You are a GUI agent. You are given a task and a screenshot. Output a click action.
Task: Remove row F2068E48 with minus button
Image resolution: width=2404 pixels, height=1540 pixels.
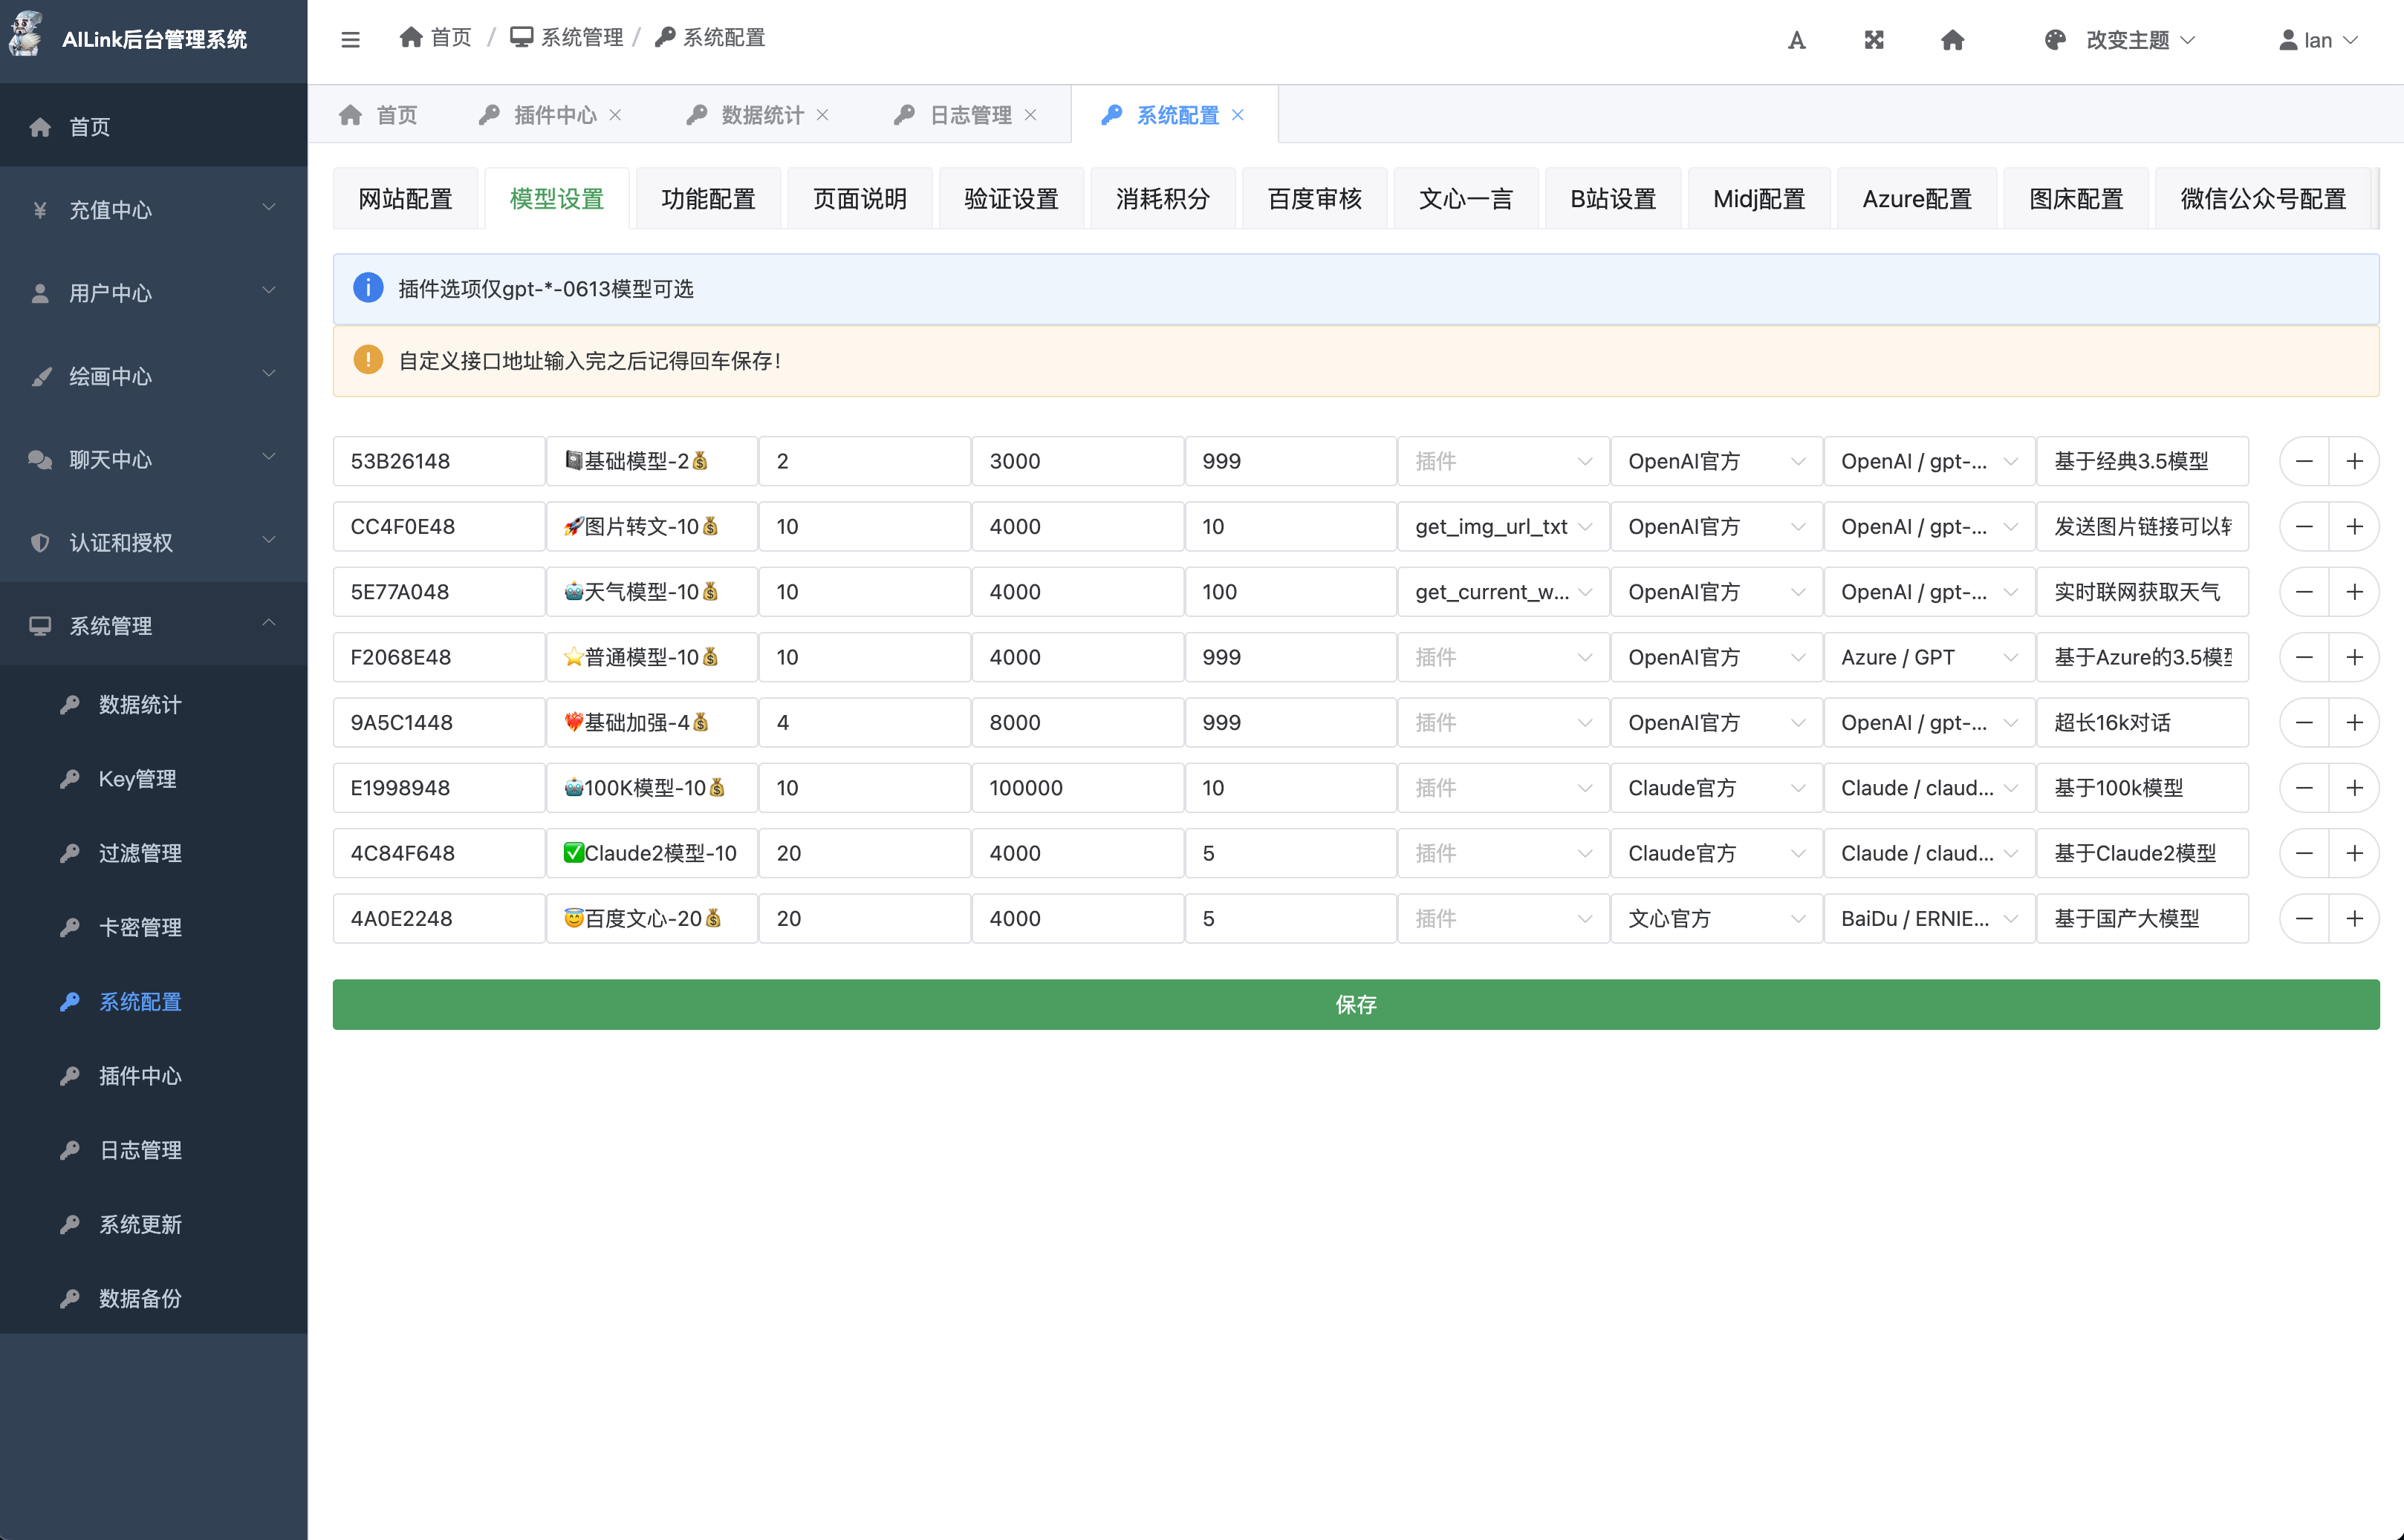[x=2304, y=657]
